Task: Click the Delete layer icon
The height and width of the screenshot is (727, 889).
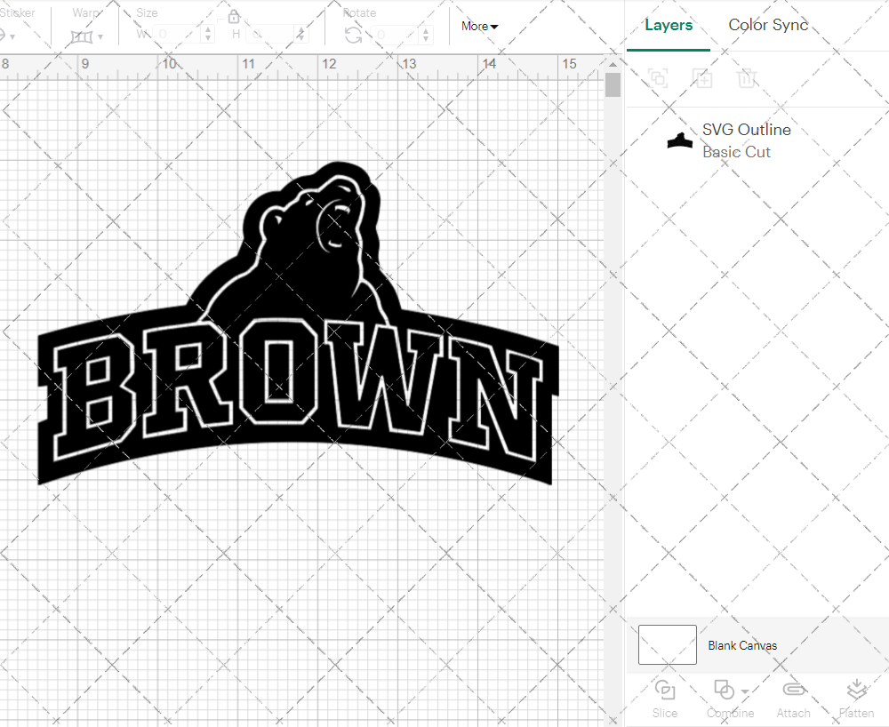Action: coord(748,78)
